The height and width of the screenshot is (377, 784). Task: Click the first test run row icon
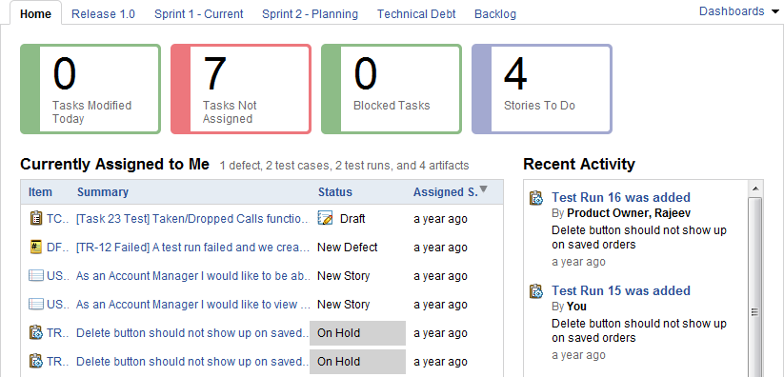35,332
